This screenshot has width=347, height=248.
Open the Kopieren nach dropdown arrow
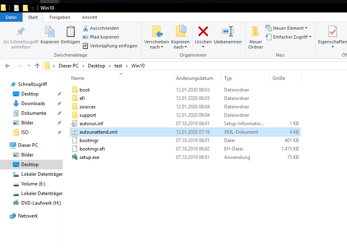point(186,47)
